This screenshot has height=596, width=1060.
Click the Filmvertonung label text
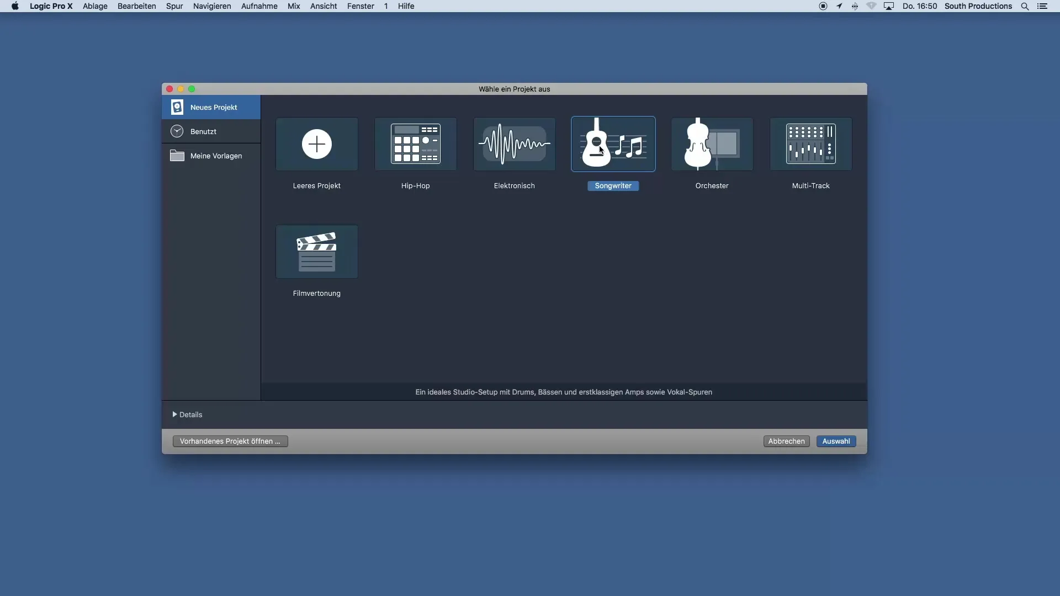point(317,294)
